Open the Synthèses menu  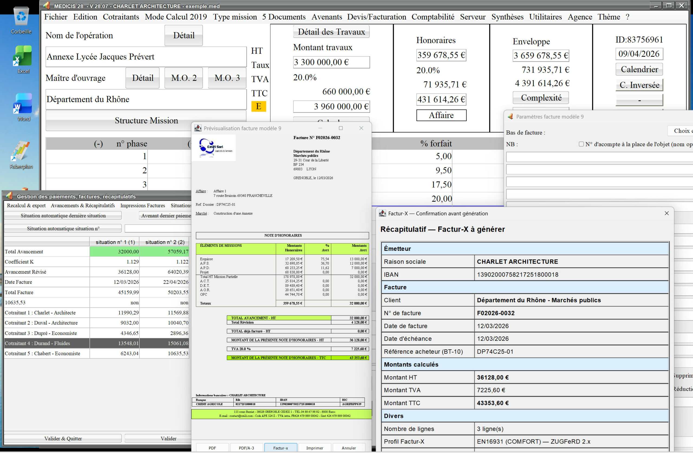(x=507, y=17)
